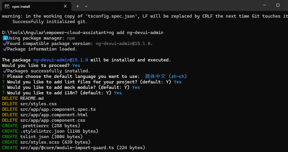Click the 'ng add ng-devui-admin' command text
This screenshot has height=152, width=288.
[x=136, y=33]
